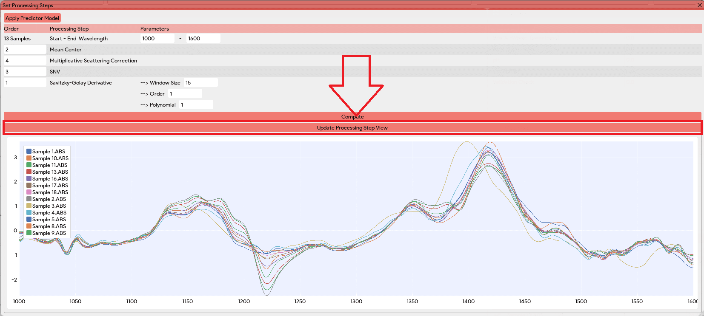The width and height of the screenshot is (704, 316).
Task: Click the Processing Step column header
Action: 69,29
